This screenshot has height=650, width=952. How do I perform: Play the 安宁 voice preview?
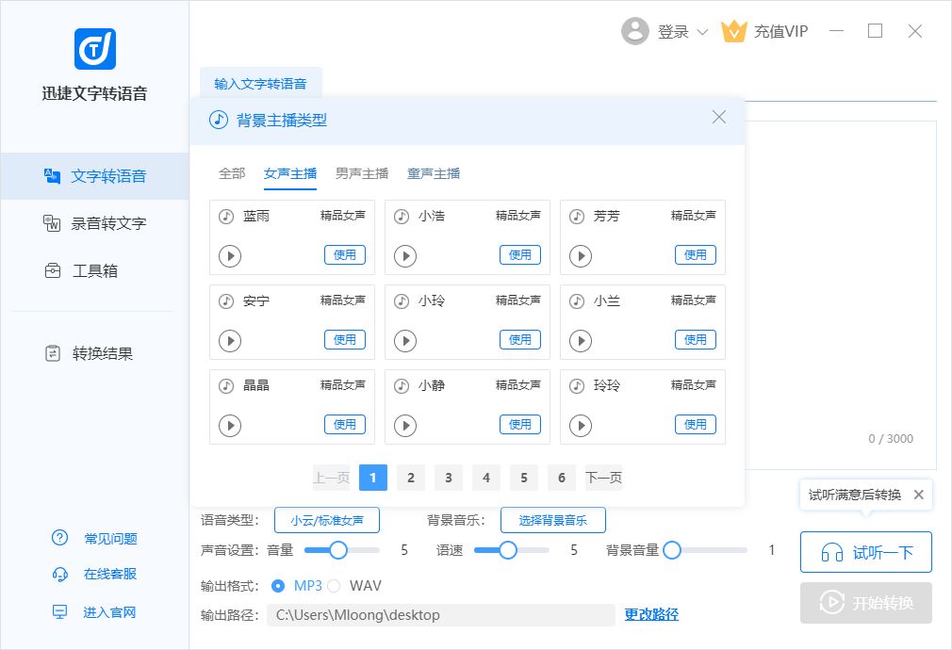230,341
